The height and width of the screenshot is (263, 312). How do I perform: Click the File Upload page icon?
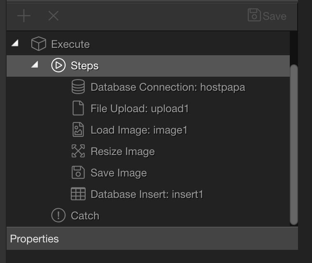pyautogui.click(x=78, y=108)
